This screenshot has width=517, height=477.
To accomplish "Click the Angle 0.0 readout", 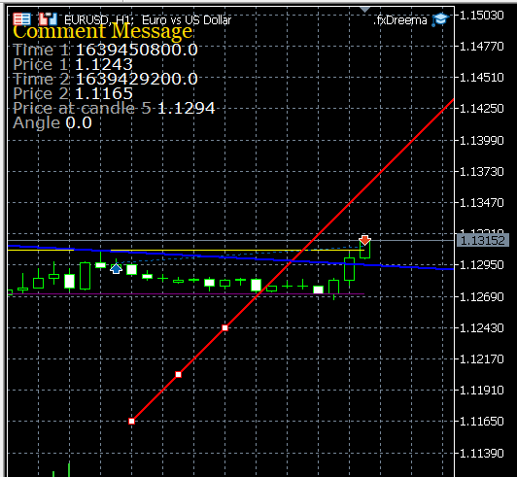I will pyautogui.click(x=52, y=122).
